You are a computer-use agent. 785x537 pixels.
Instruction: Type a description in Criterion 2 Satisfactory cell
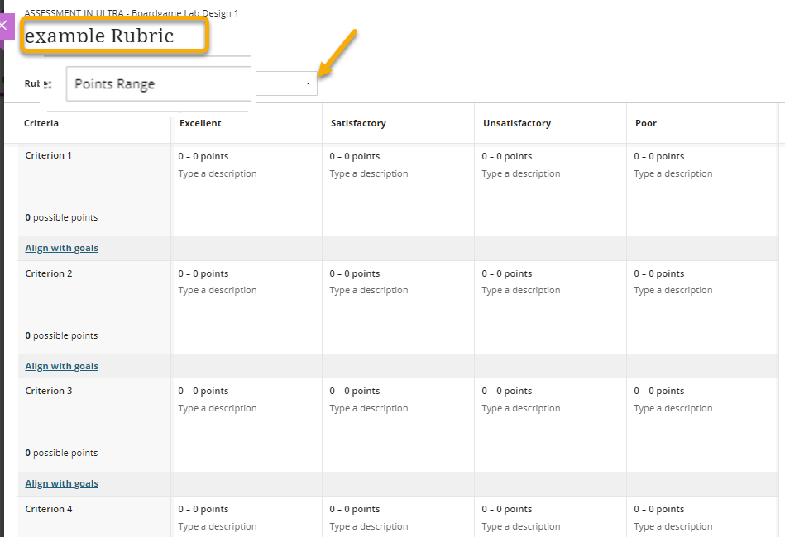click(x=369, y=290)
